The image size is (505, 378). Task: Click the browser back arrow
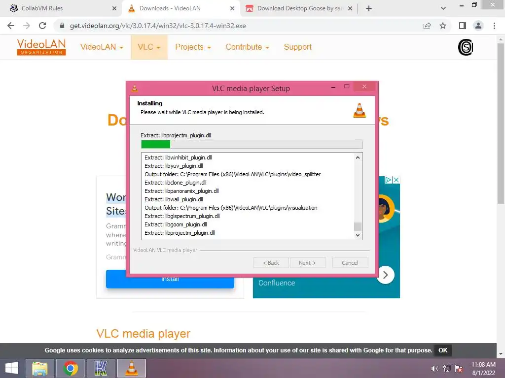11,26
